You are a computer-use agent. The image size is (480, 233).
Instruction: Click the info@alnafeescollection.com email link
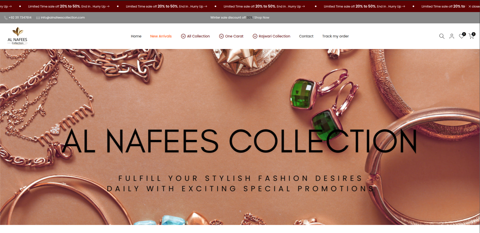pyautogui.click(x=63, y=18)
